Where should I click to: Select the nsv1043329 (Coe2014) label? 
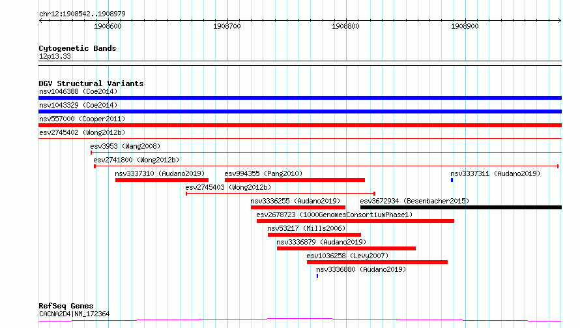78,105
